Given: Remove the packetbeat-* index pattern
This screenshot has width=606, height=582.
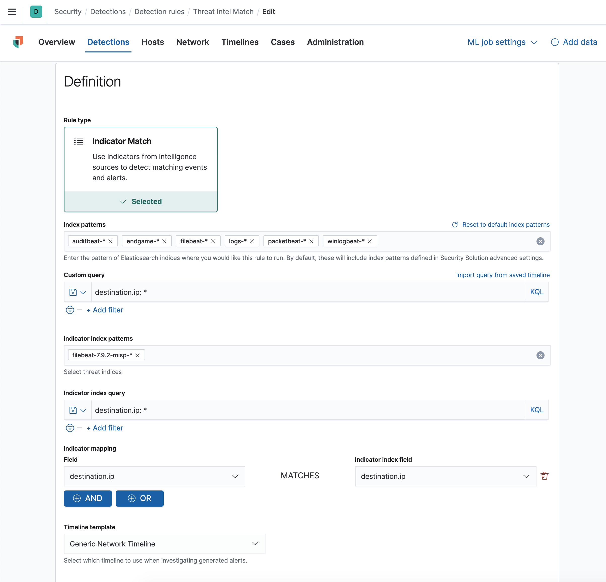Looking at the screenshot, I should pos(311,241).
